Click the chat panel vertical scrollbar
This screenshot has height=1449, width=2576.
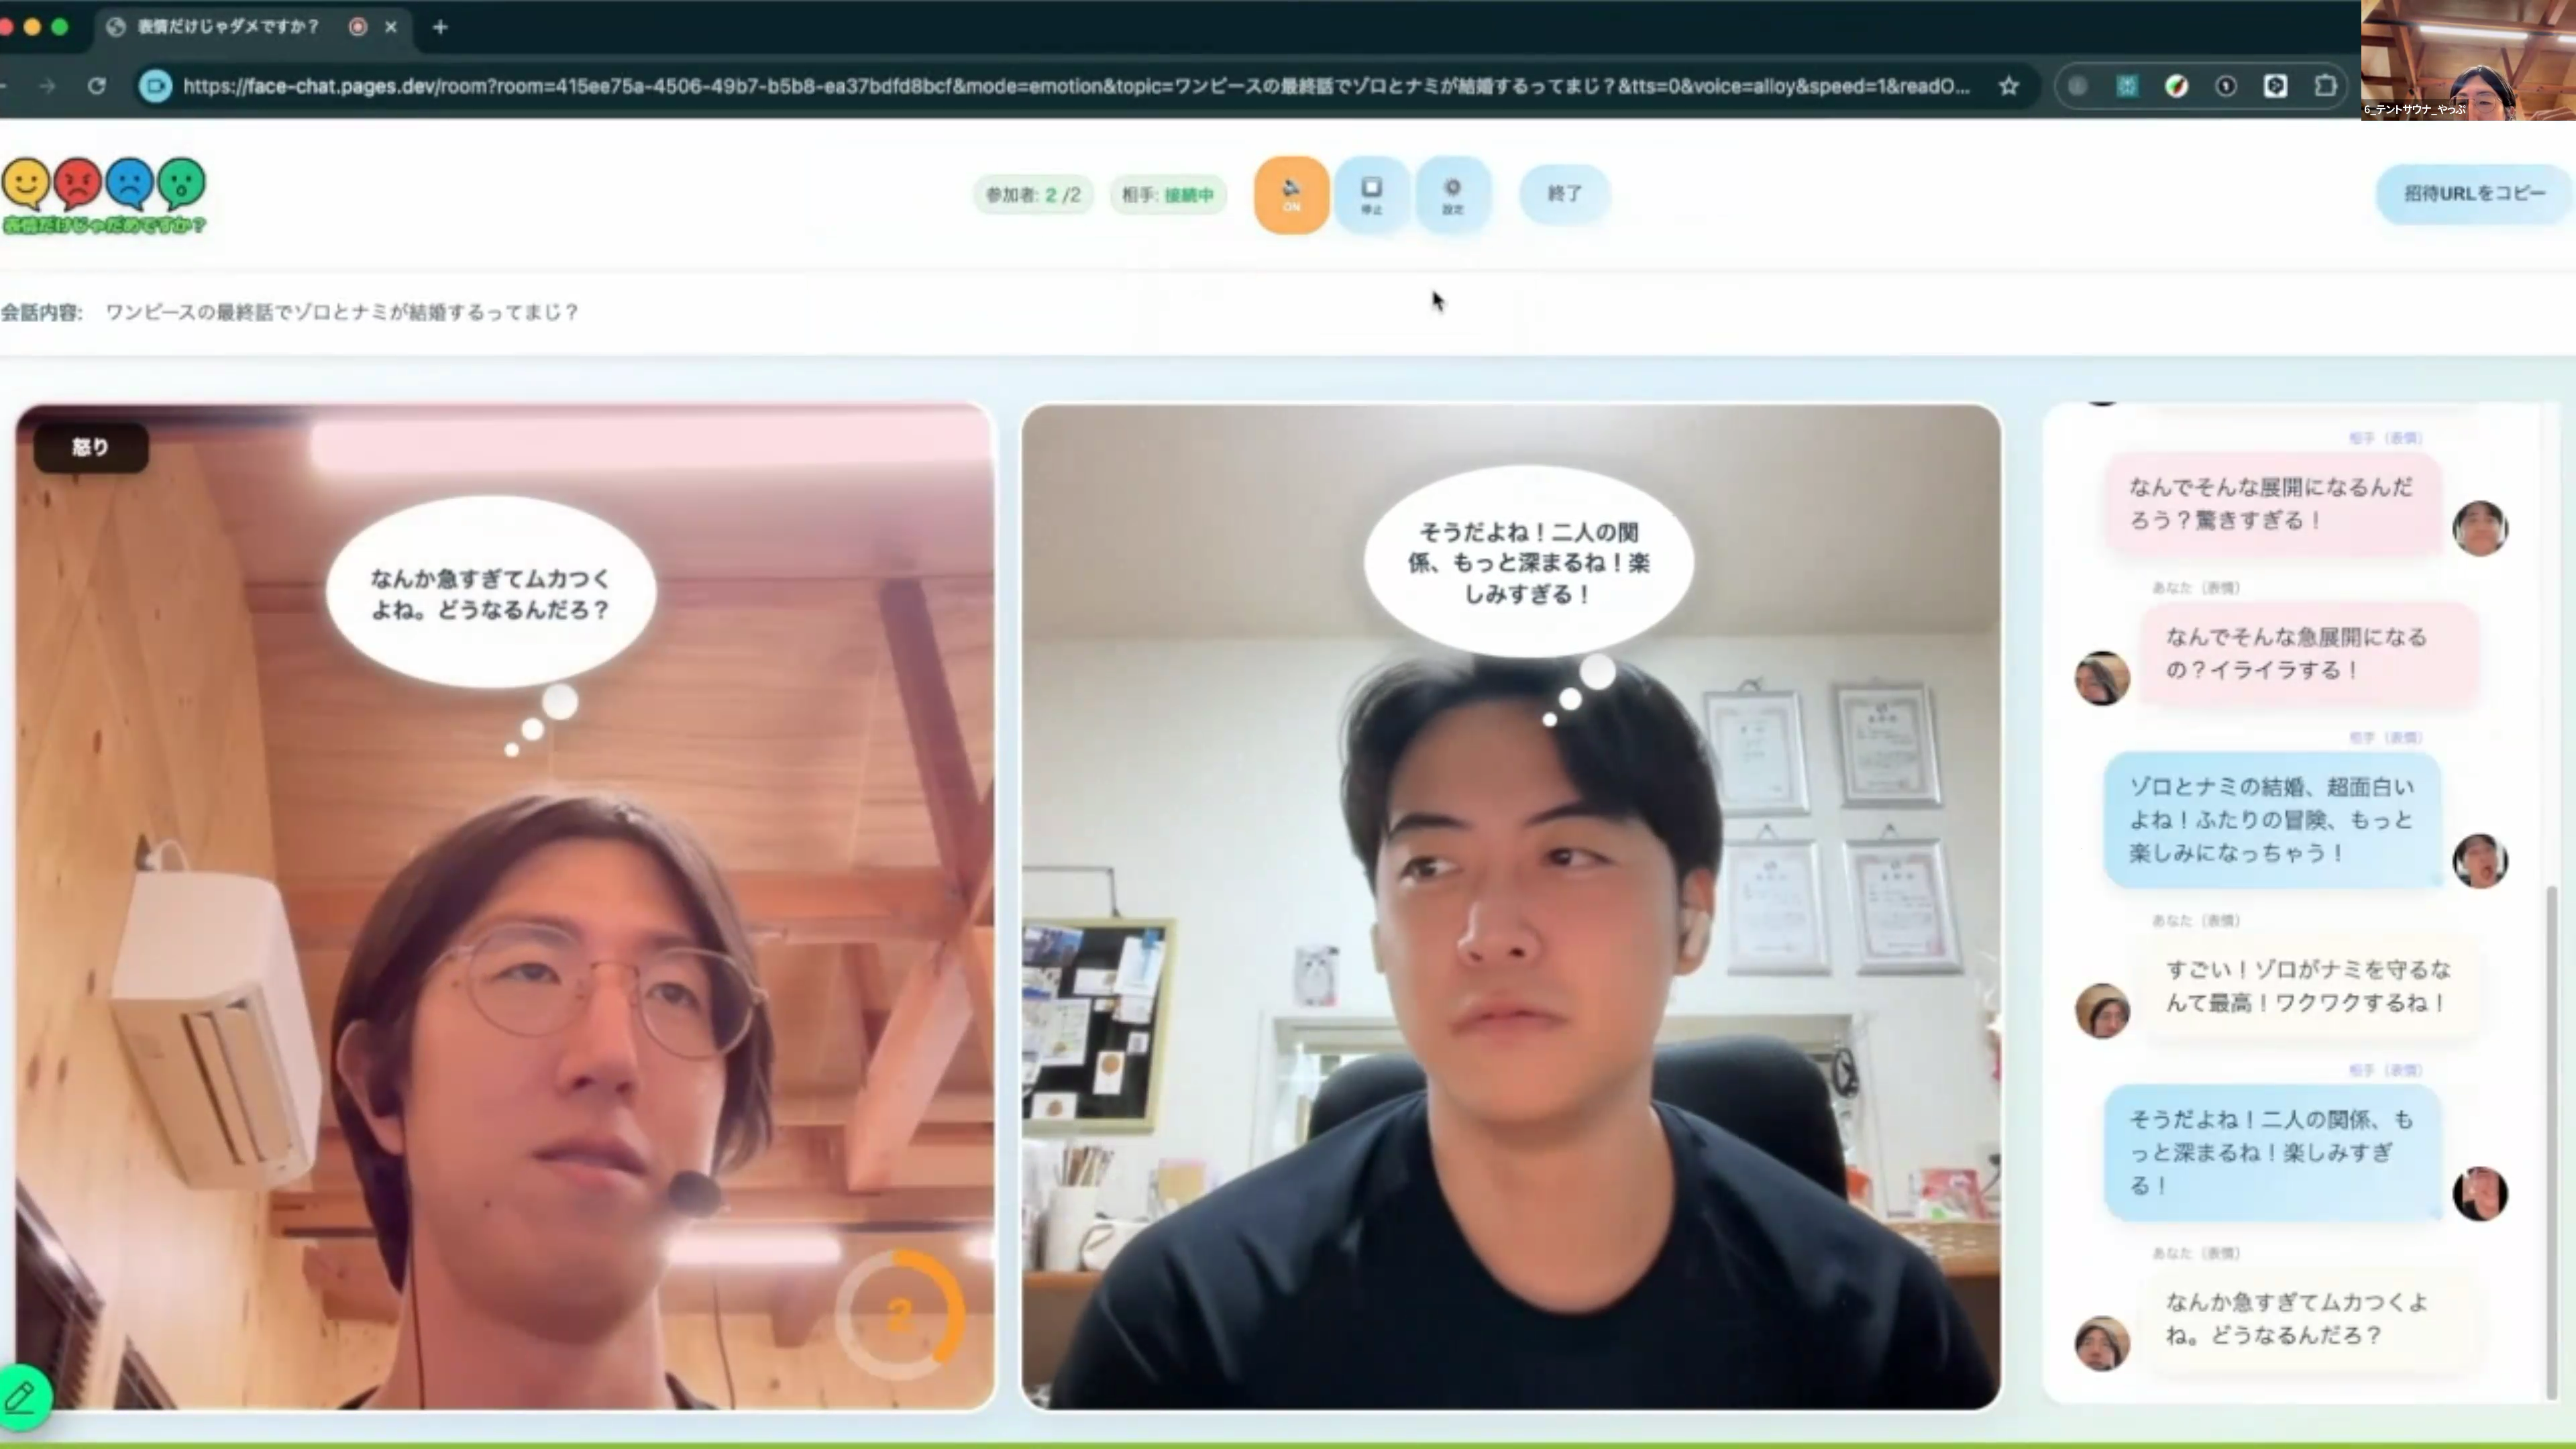pos(2551,1140)
